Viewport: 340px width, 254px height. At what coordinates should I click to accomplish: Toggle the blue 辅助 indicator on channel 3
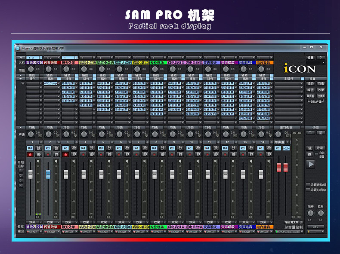tap(77, 75)
